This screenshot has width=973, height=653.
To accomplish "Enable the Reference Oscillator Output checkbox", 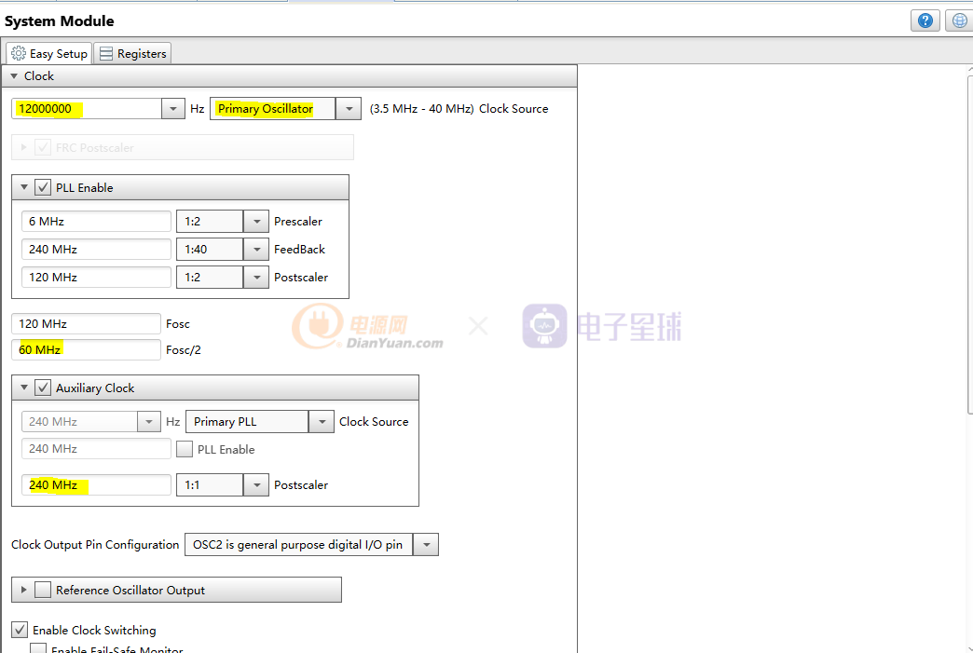I will tap(43, 590).
